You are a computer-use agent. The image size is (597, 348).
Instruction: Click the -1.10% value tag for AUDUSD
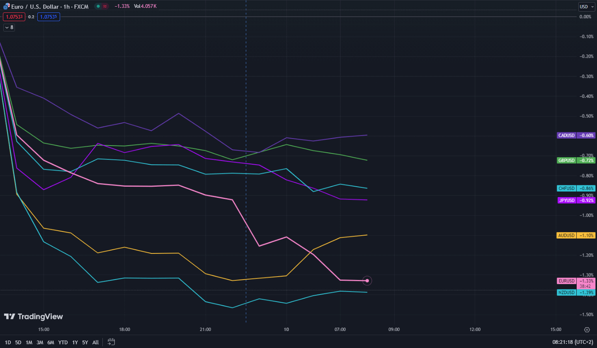[x=586, y=235]
